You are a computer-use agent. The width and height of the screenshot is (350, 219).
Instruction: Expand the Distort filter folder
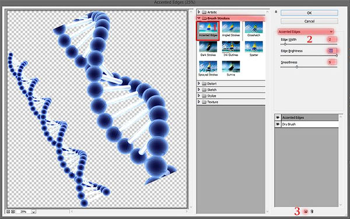coord(199,83)
